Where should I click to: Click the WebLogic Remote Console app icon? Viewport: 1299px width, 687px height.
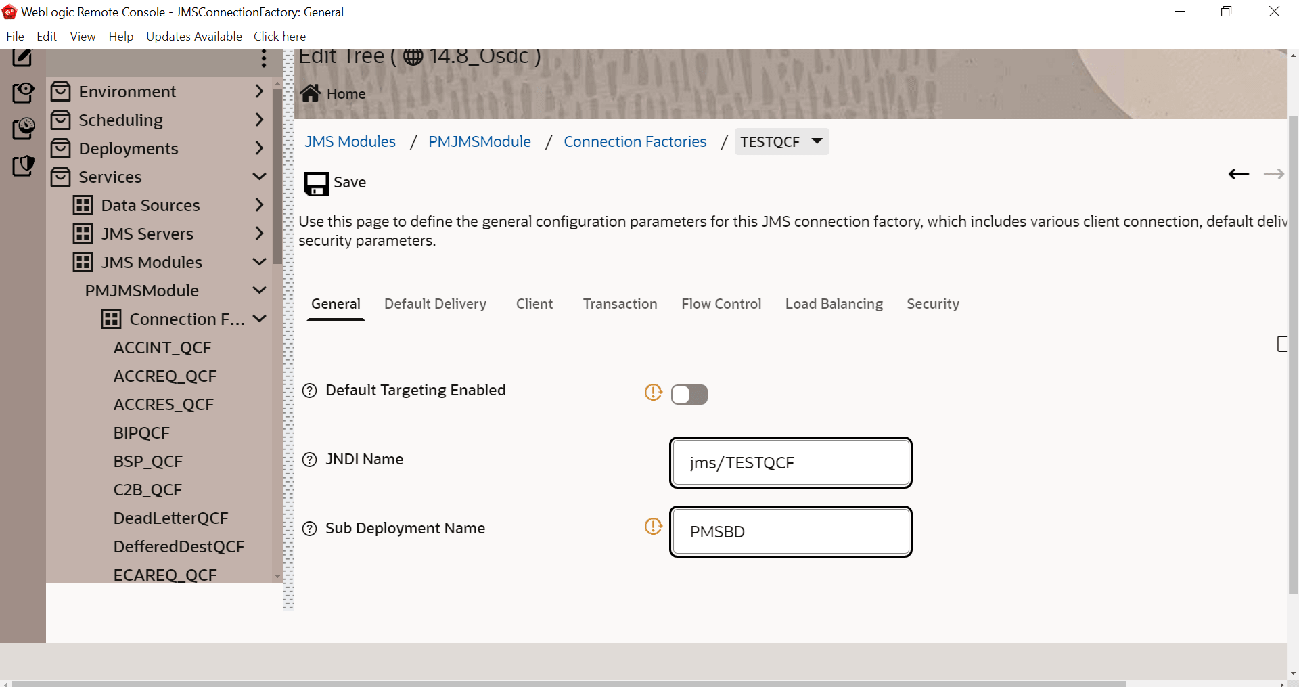9,12
